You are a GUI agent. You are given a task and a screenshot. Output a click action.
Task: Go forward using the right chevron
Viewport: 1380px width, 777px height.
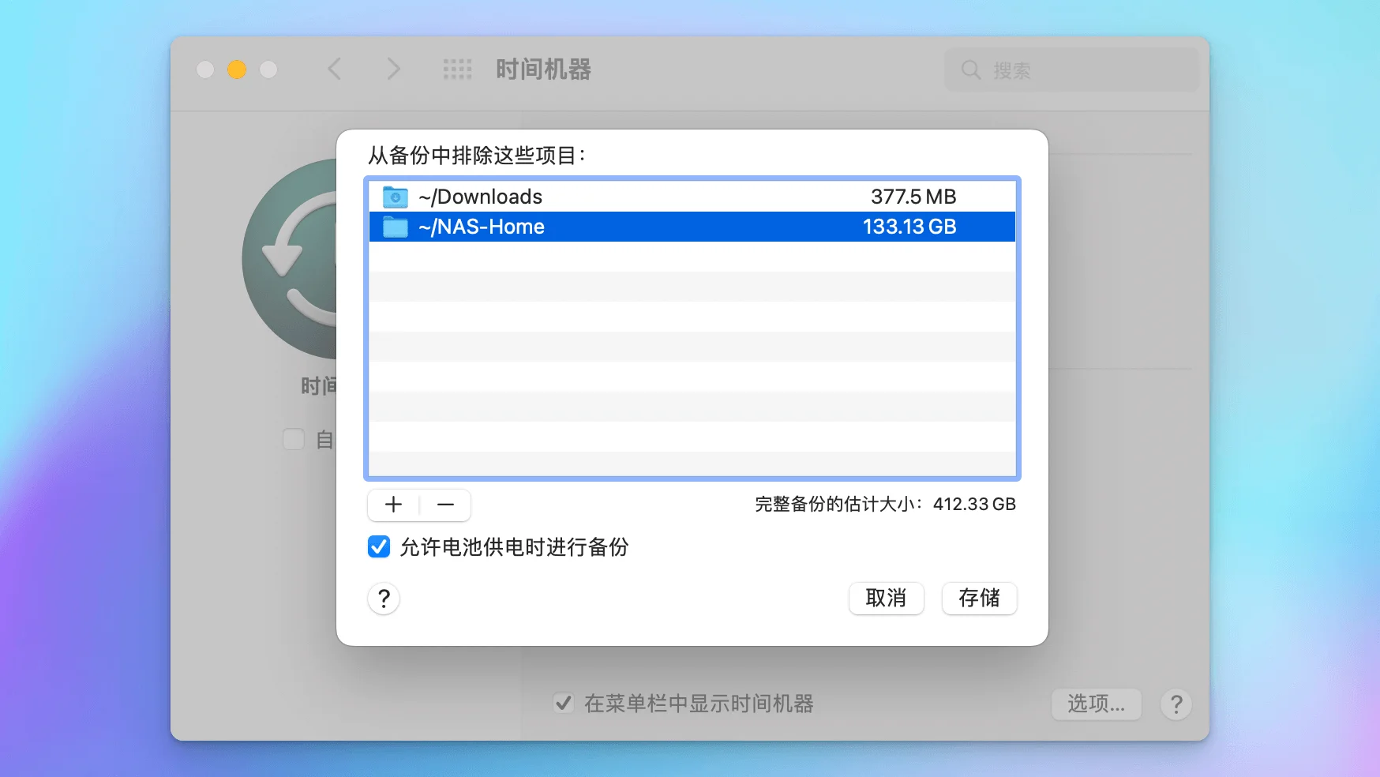pyautogui.click(x=393, y=69)
